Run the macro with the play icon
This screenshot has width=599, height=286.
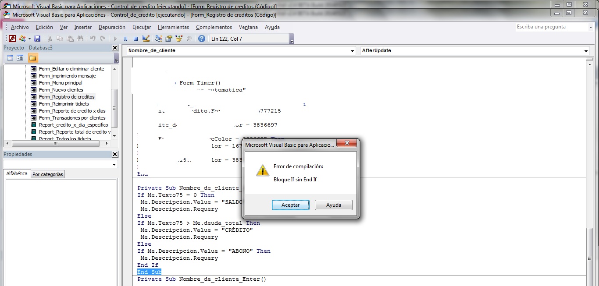(116, 39)
